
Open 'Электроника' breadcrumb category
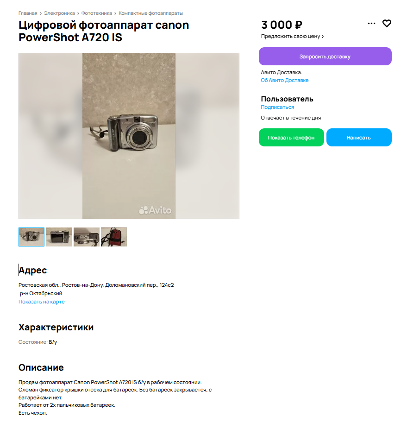59,13
